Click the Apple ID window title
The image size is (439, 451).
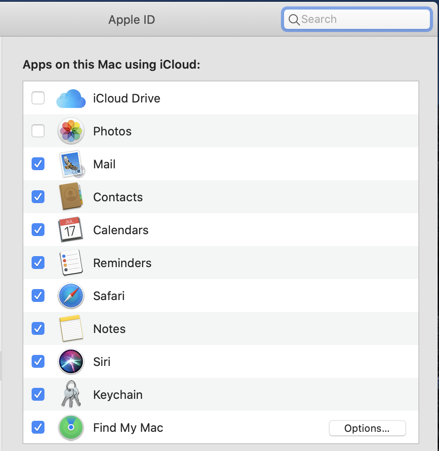pyautogui.click(x=132, y=20)
